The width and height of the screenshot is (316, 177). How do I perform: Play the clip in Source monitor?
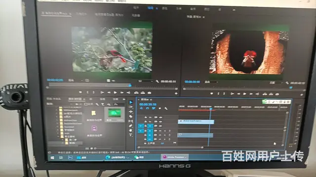(x=115, y=92)
